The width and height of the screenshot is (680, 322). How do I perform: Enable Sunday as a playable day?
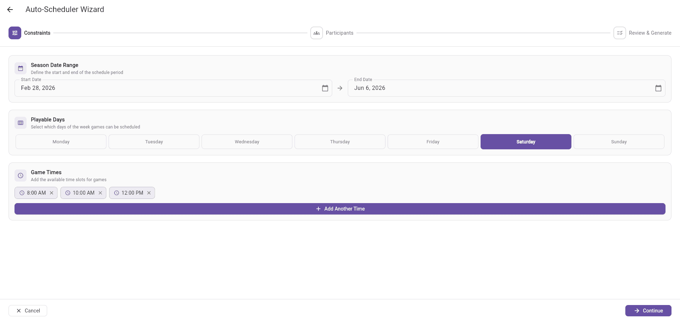(x=619, y=142)
